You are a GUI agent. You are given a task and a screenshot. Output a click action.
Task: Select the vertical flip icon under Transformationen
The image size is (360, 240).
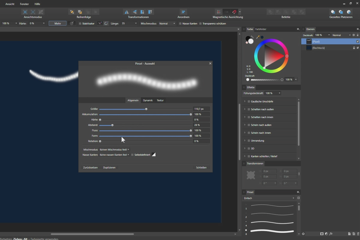pos(134,12)
